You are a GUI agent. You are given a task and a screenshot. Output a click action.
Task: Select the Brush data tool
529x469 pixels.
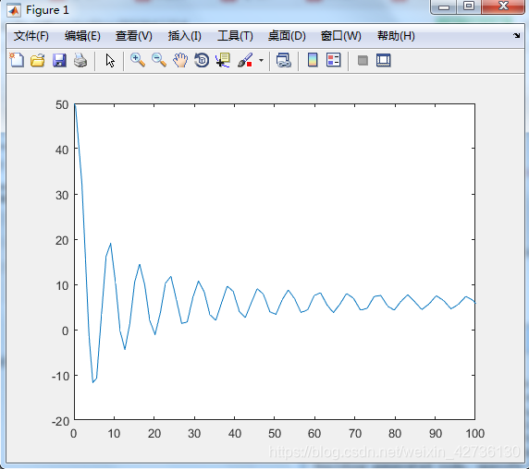tap(245, 61)
